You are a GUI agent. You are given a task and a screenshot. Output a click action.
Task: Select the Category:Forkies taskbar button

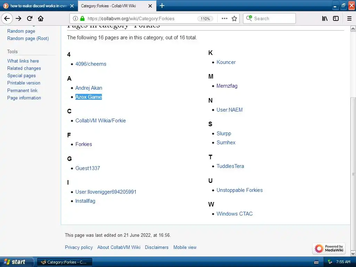64,262
